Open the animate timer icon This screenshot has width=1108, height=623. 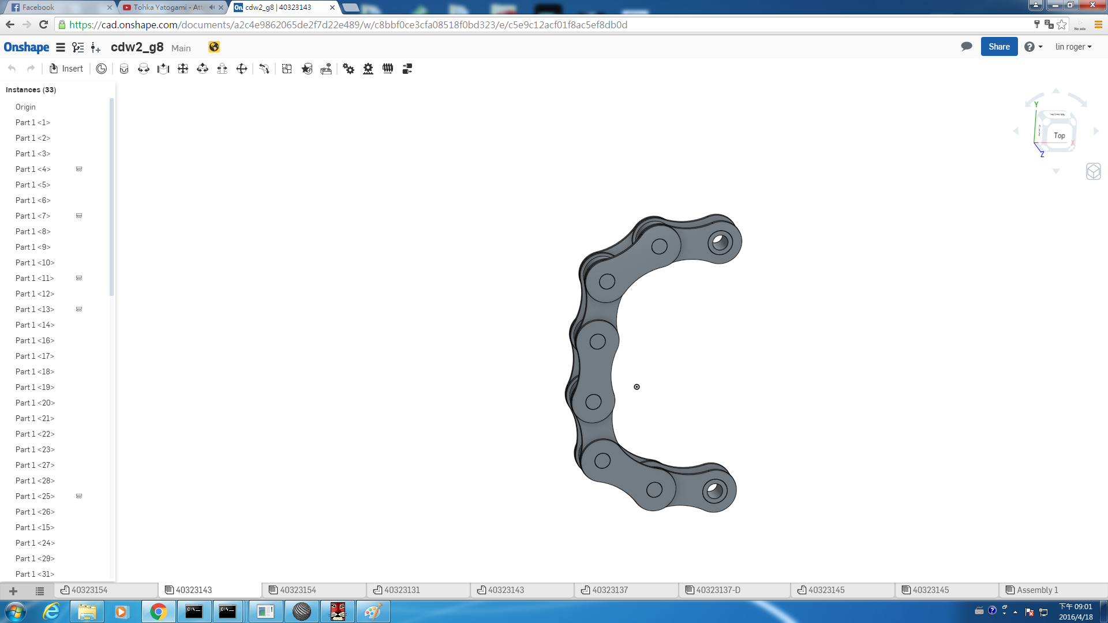coord(102,69)
